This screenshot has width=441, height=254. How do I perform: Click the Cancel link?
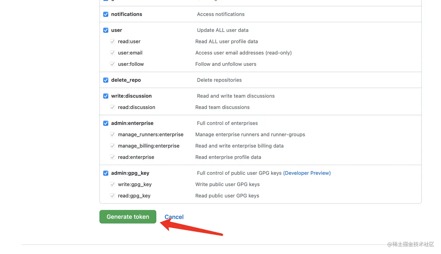[x=174, y=217]
